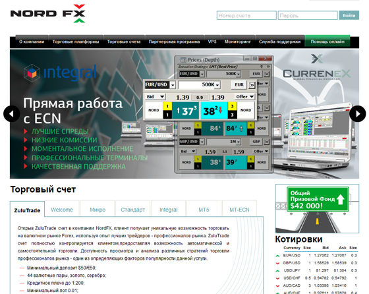Click the large 38 offer price tile

coord(214,110)
